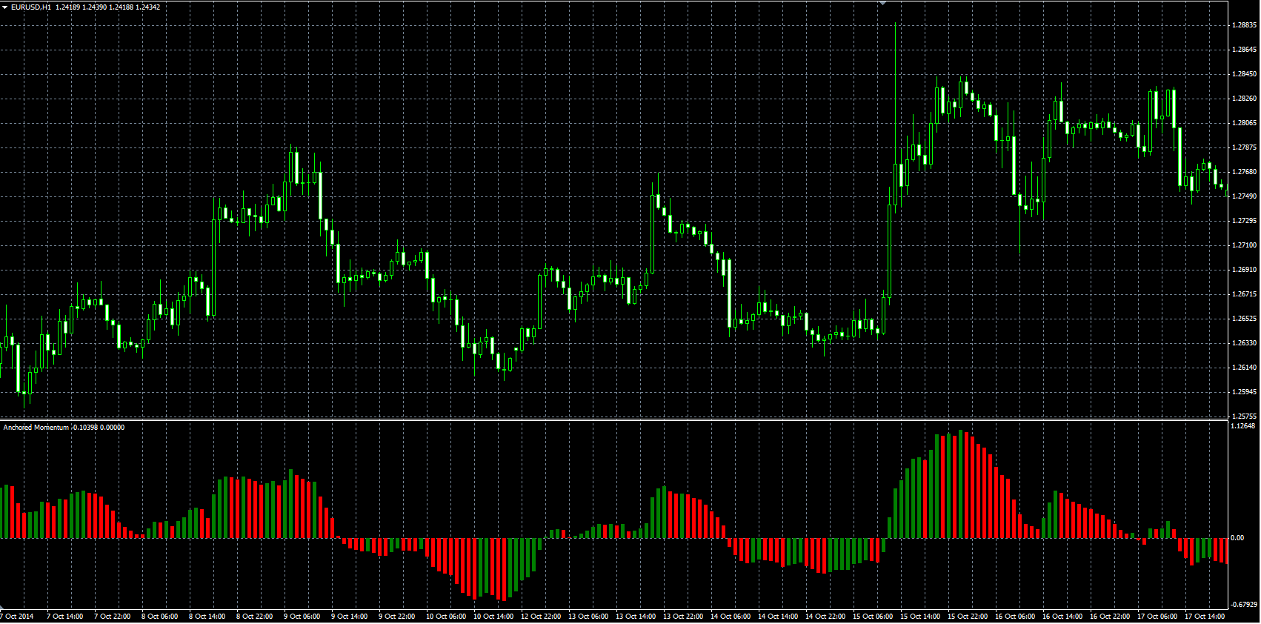Click the 1.28645 price scale label

pos(1244,50)
